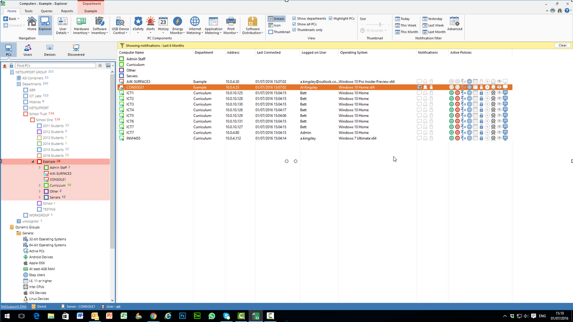Toggle Show all PCs checkbox
The image size is (573, 322).
[x=294, y=24]
